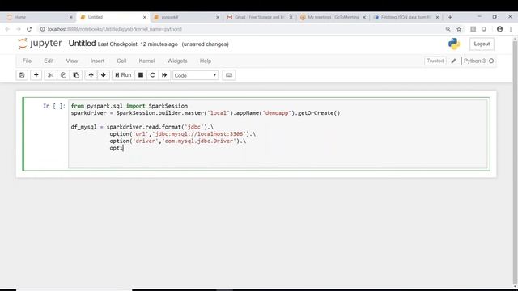Click the Python logo icon
This screenshot has height=291, width=518.
[454, 44]
